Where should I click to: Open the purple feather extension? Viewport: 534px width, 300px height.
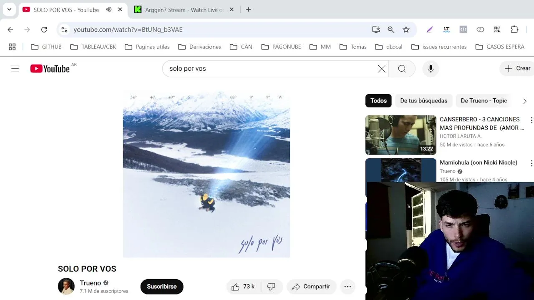(430, 30)
